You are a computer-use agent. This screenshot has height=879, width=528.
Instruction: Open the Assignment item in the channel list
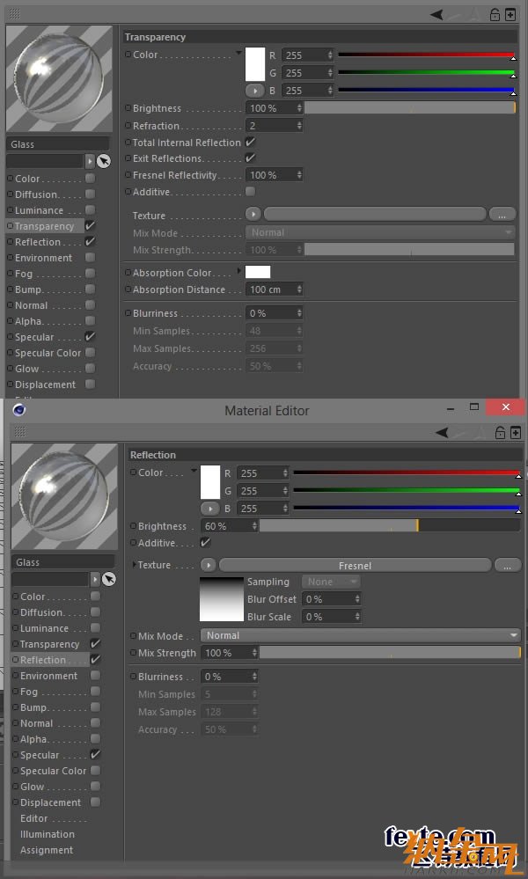[x=47, y=850]
